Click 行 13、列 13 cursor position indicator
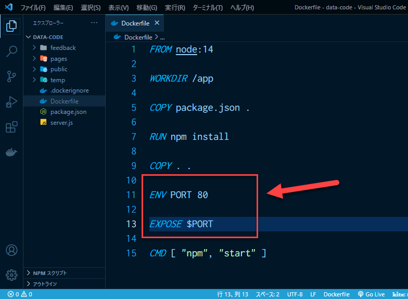 [x=233, y=294]
